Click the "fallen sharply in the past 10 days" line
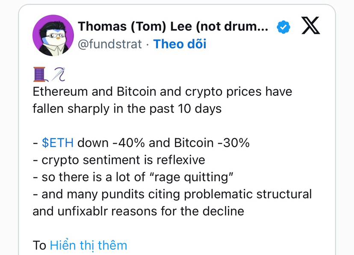The width and height of the screenshot is (354, 255). tap(127, 109)
